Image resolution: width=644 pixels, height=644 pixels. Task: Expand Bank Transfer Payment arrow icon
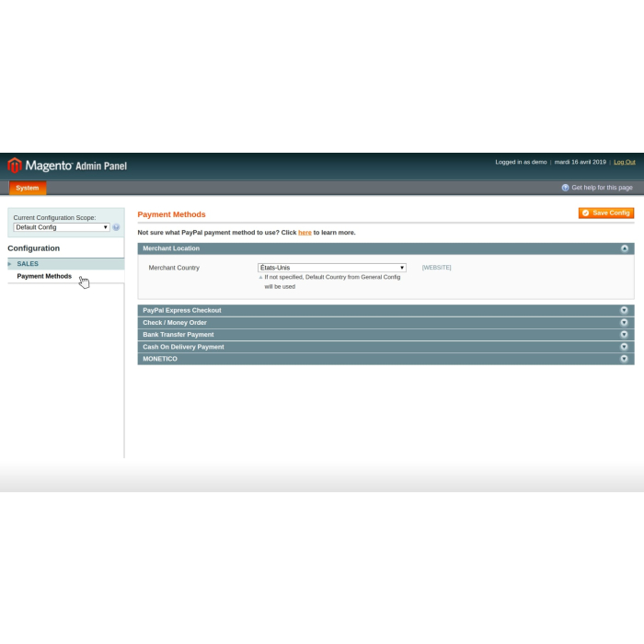pos(625,334)
